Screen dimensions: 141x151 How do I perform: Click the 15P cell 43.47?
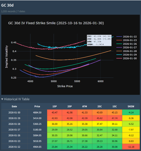point(54,112)
